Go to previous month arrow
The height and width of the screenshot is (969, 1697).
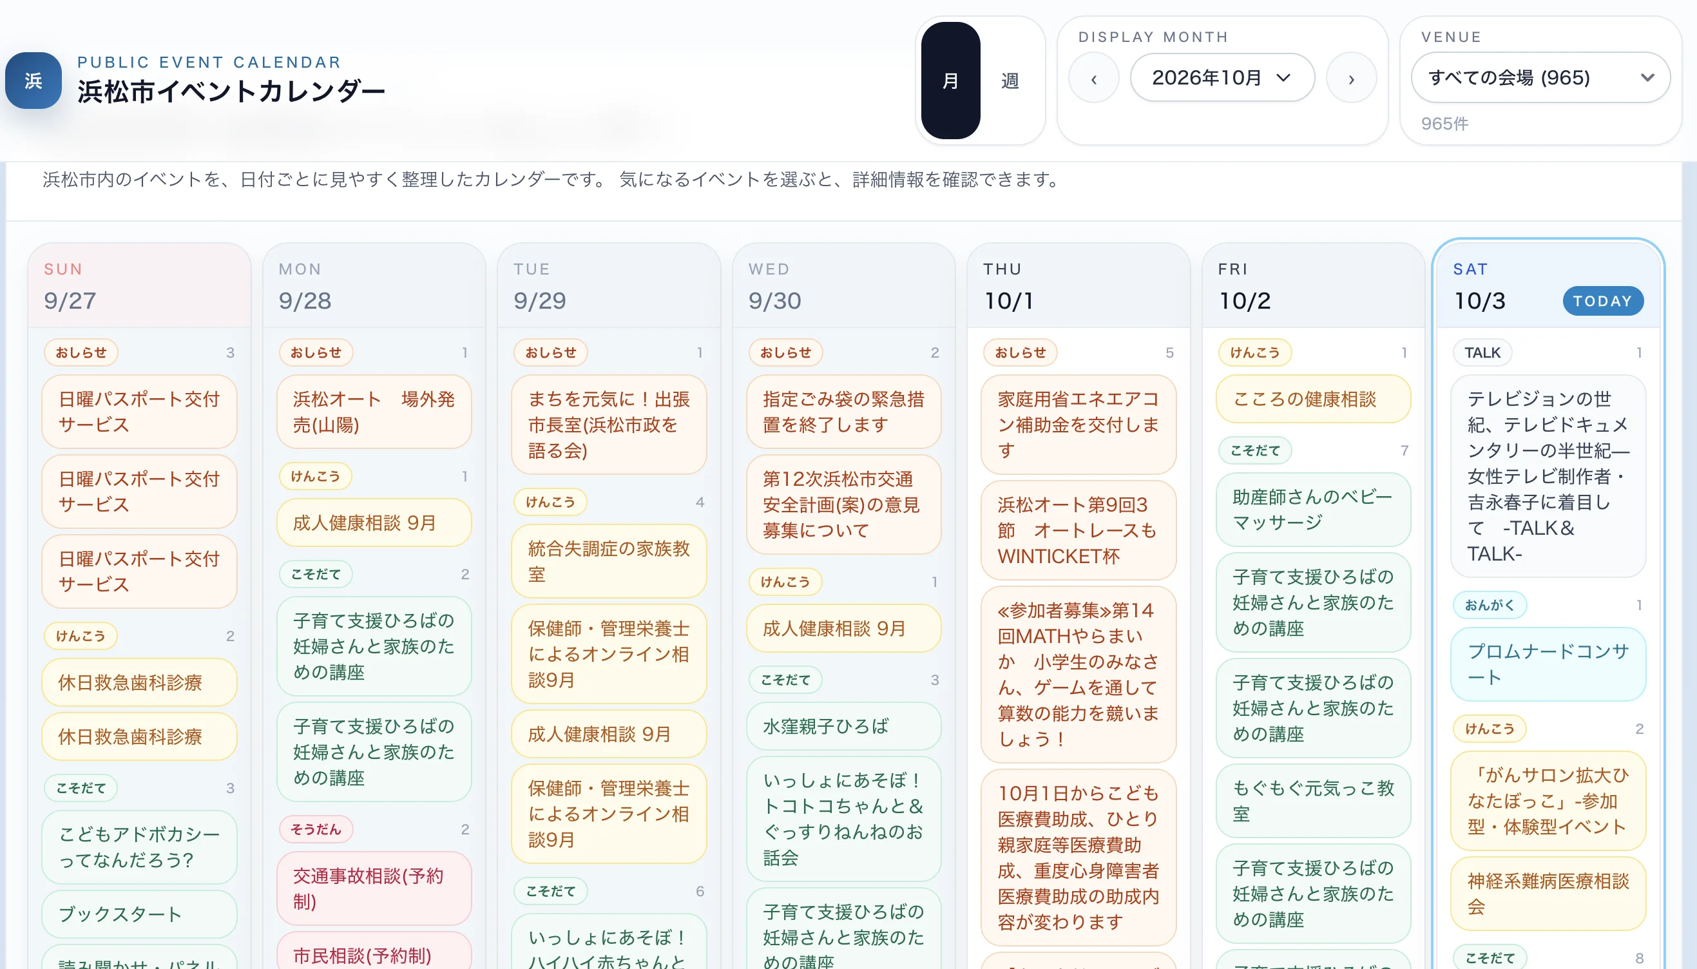click(x=1093, y=79)
